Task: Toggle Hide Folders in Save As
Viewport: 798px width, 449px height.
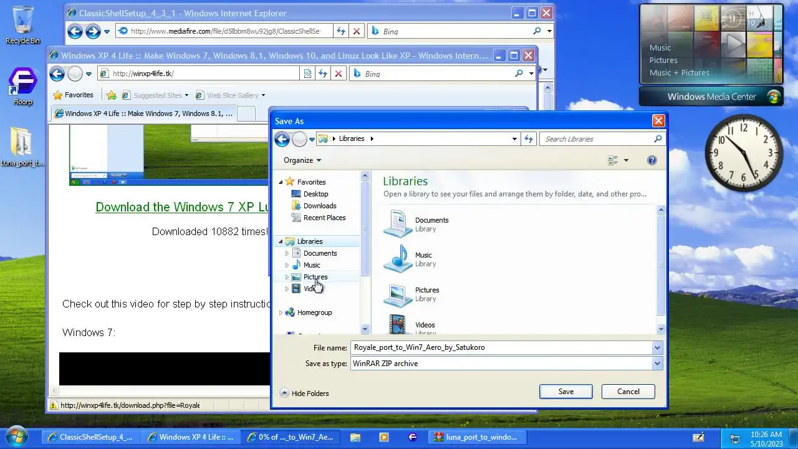Action: click(304, 393)
